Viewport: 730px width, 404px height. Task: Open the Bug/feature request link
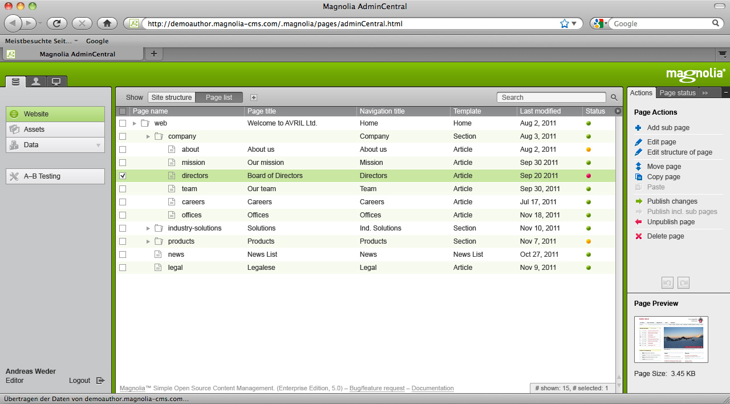click(376, 388)
